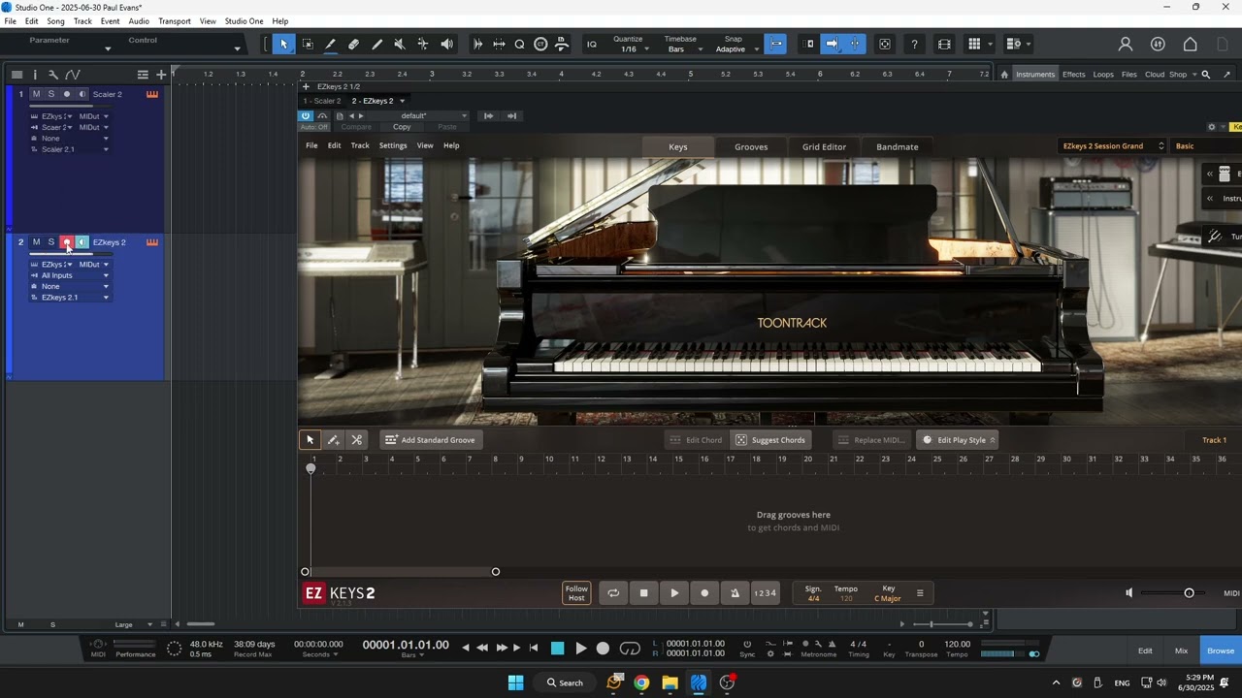Image resolution: width=1242 pixels, height=698 pixels.
Task: Select the Bend tool
Action: click(423, 44)
